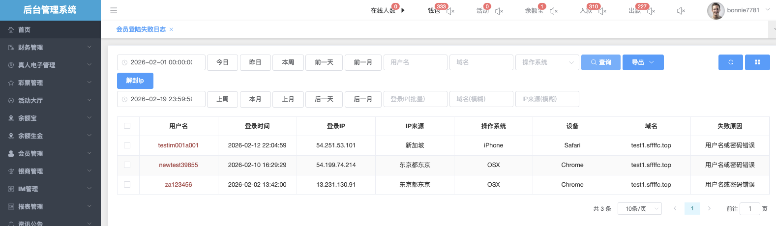Expand 会员管理 in the sidebar

coord(50,153)
